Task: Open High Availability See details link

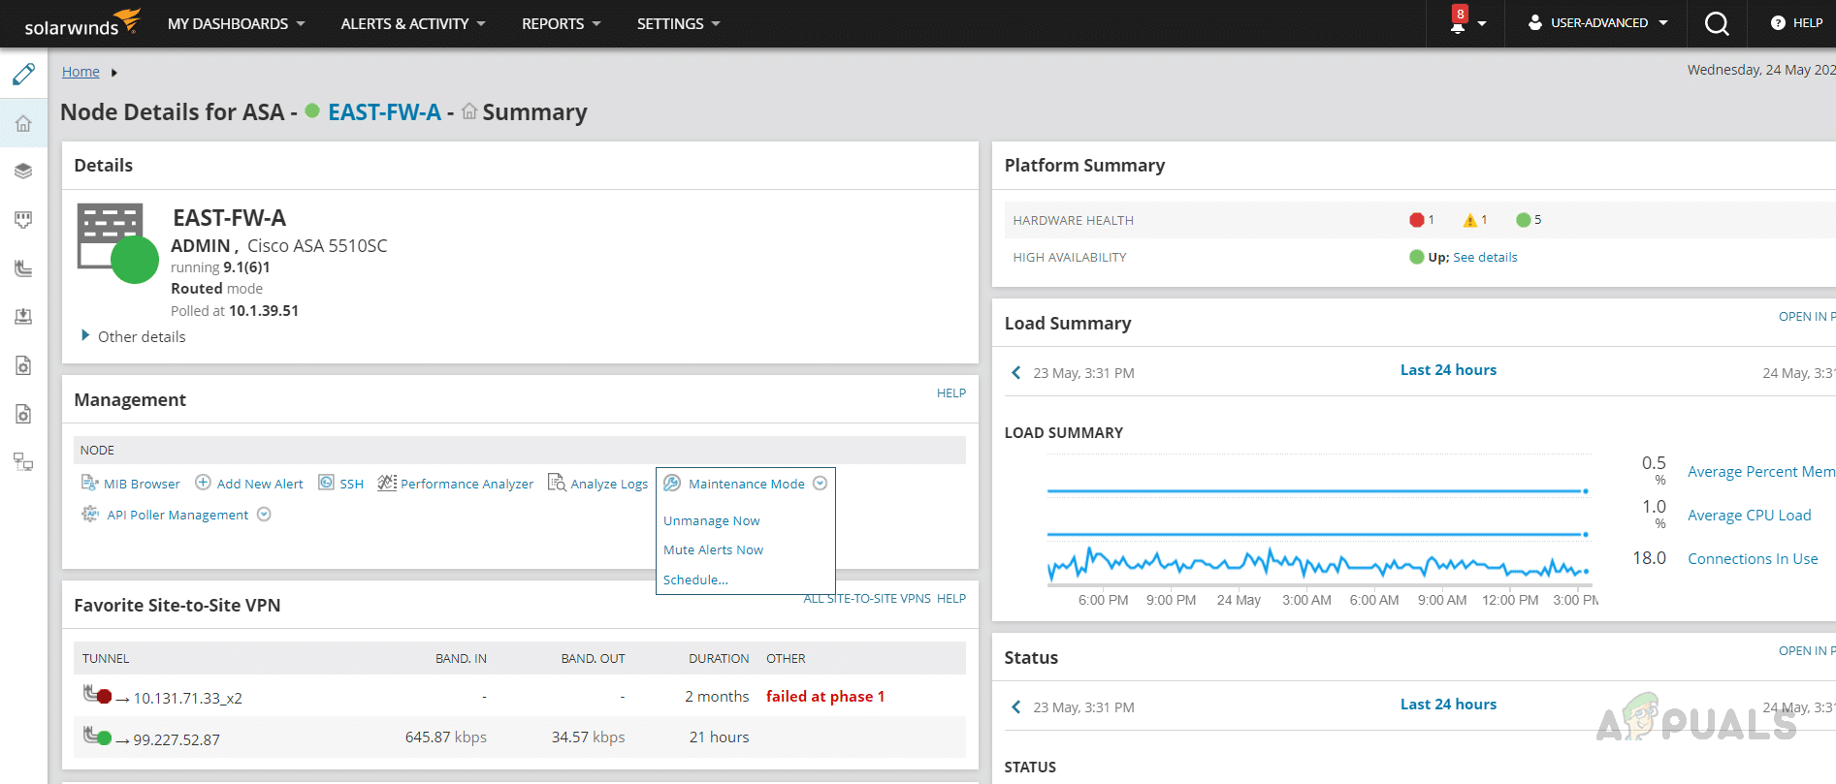Action: point(1485,257)
